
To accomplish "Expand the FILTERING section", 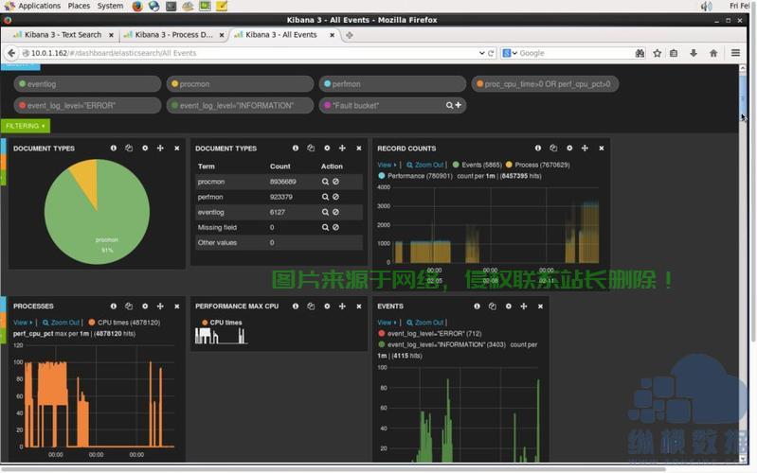I will 25,126.
